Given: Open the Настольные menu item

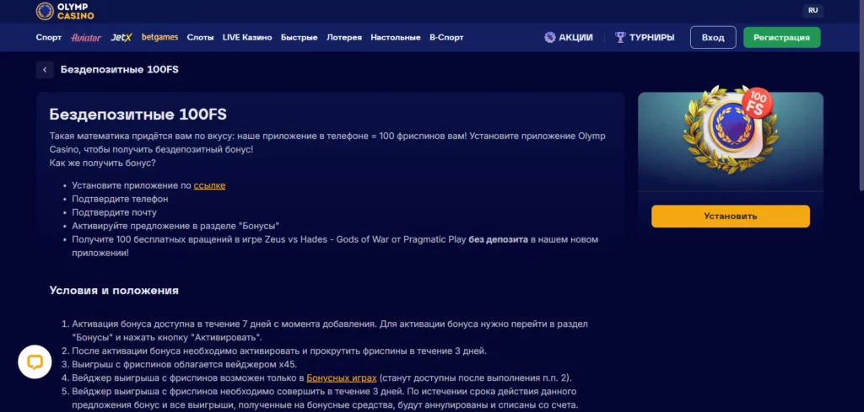Looking at the screenshot, I should click(x=396, y=37).
